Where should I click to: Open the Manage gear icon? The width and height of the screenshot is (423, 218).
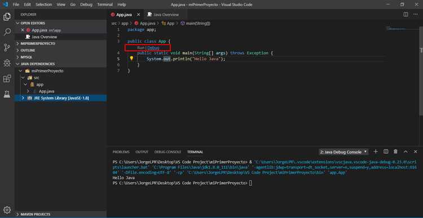7,210
